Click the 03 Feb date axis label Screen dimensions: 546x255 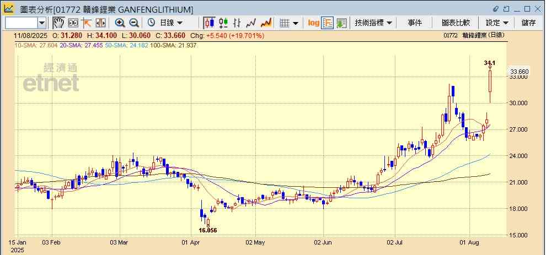click(52, 242)
